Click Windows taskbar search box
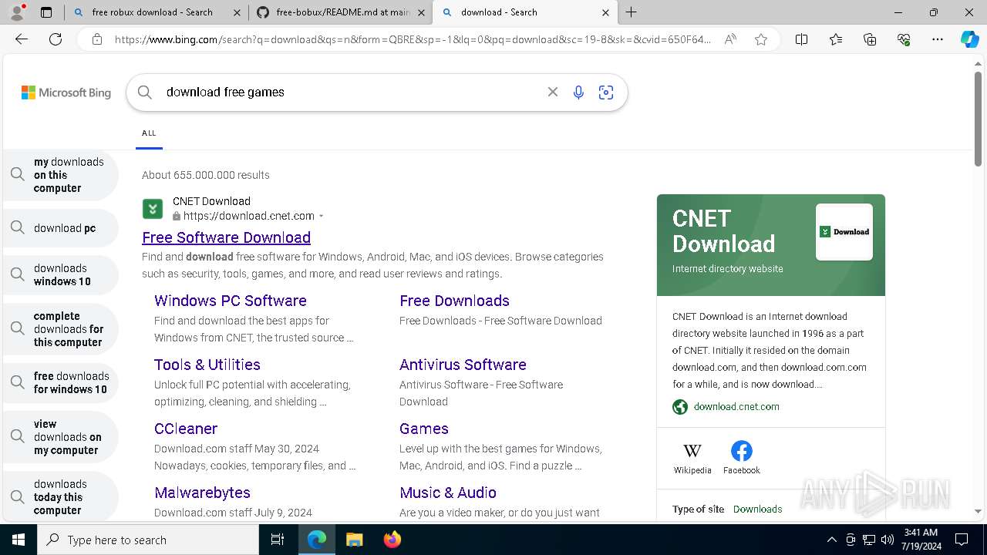This screenshot has height=555, width=987. click(x=148, y=540)
